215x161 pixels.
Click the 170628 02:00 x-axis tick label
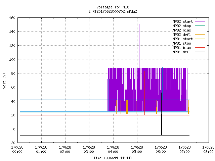pos(65,149)
